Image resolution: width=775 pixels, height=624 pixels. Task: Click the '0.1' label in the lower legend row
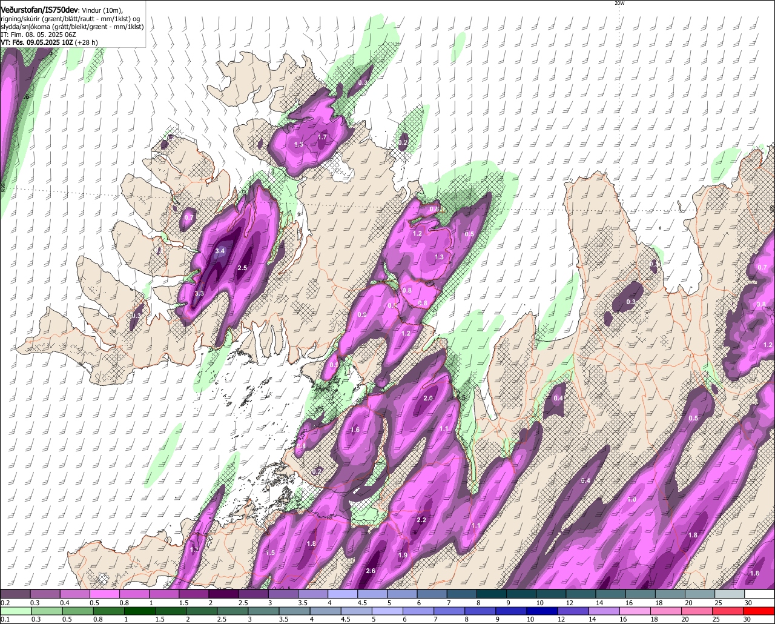5,619
